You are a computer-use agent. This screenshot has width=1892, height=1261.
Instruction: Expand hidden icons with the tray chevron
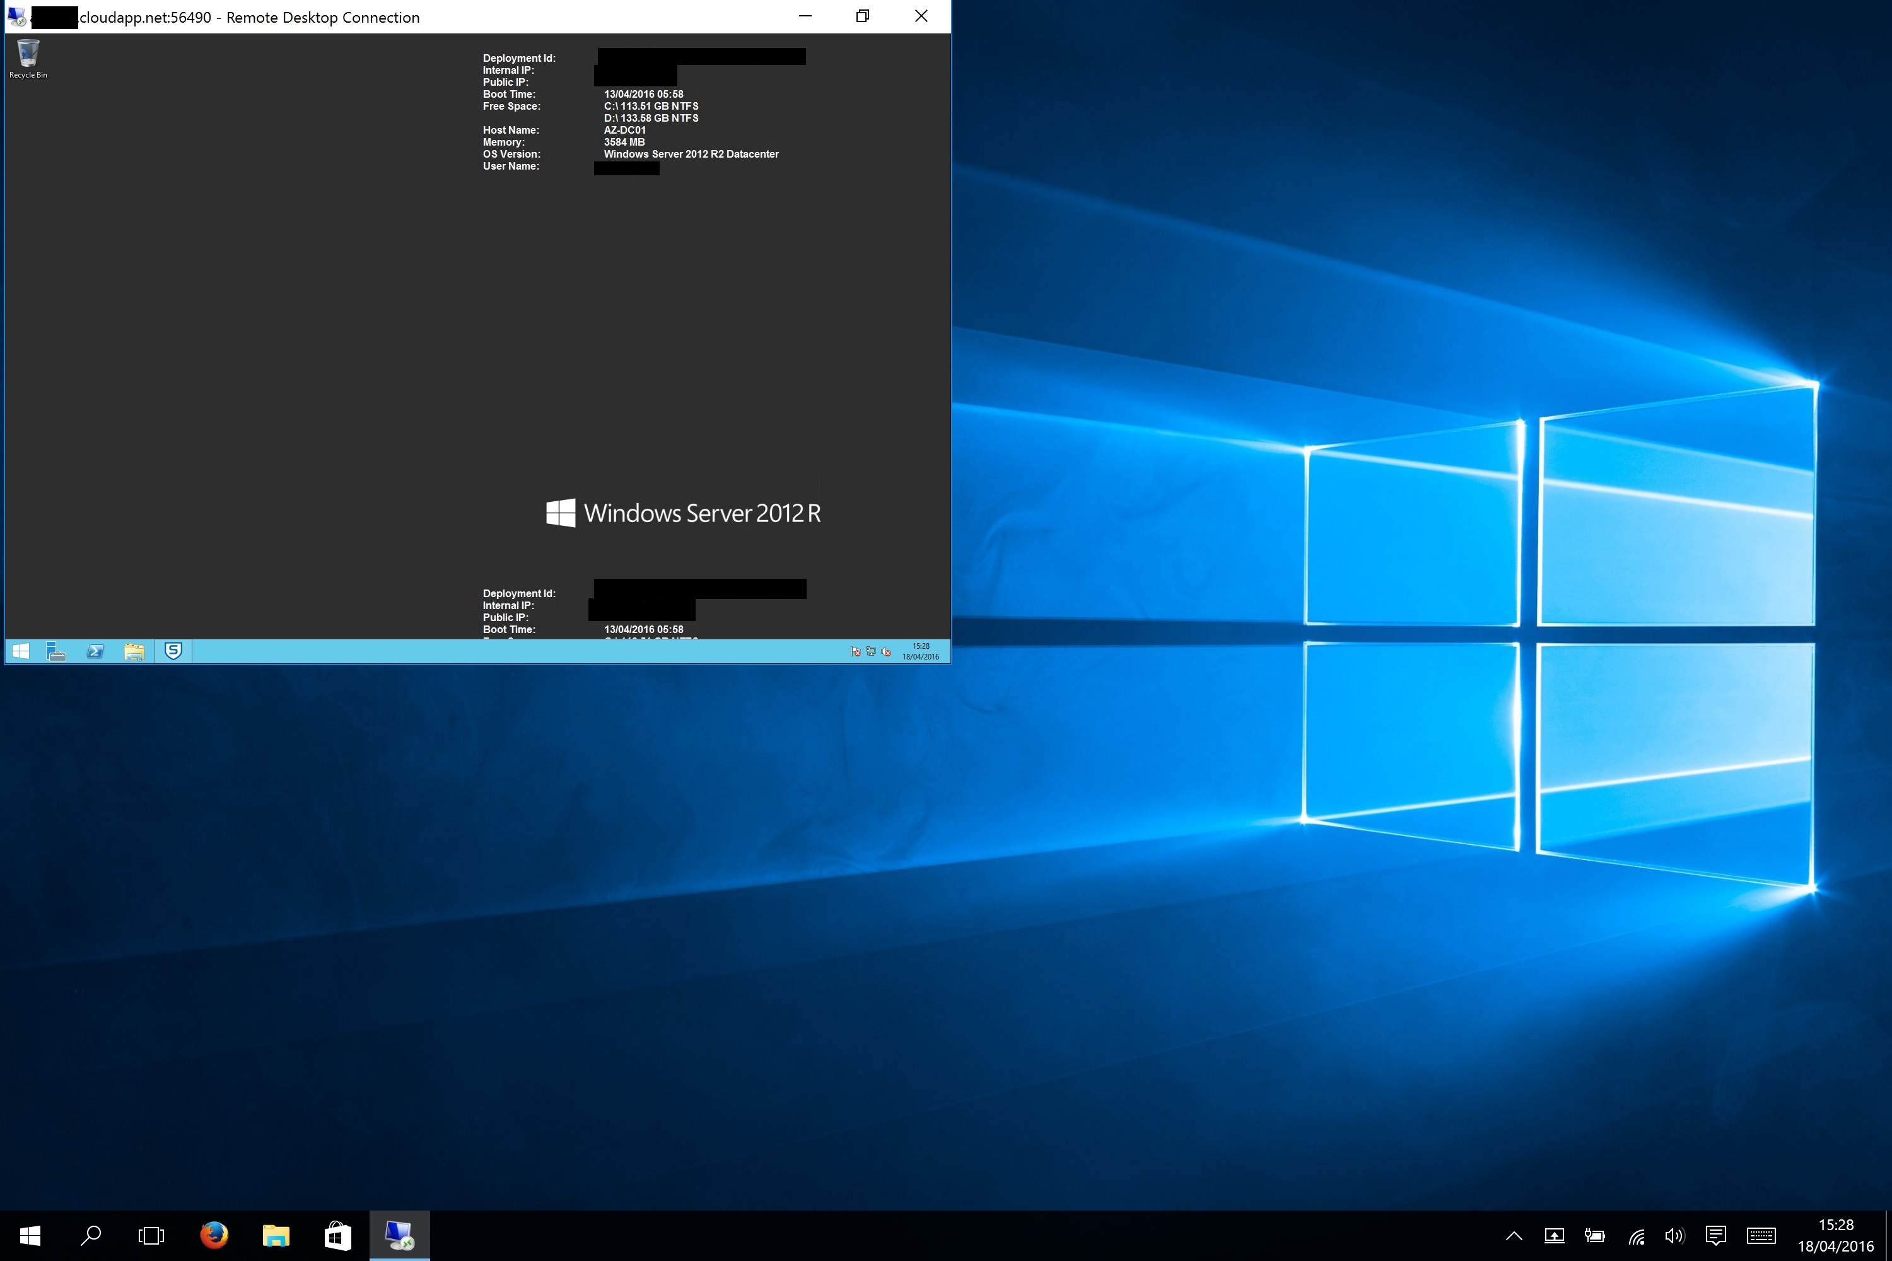[x=1515, y=1236]
